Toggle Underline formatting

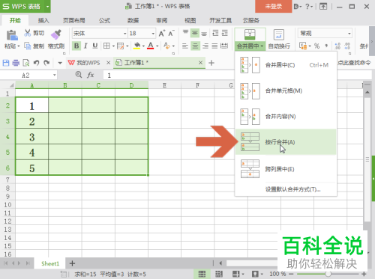pyautogui.click(x=95, y=46)
